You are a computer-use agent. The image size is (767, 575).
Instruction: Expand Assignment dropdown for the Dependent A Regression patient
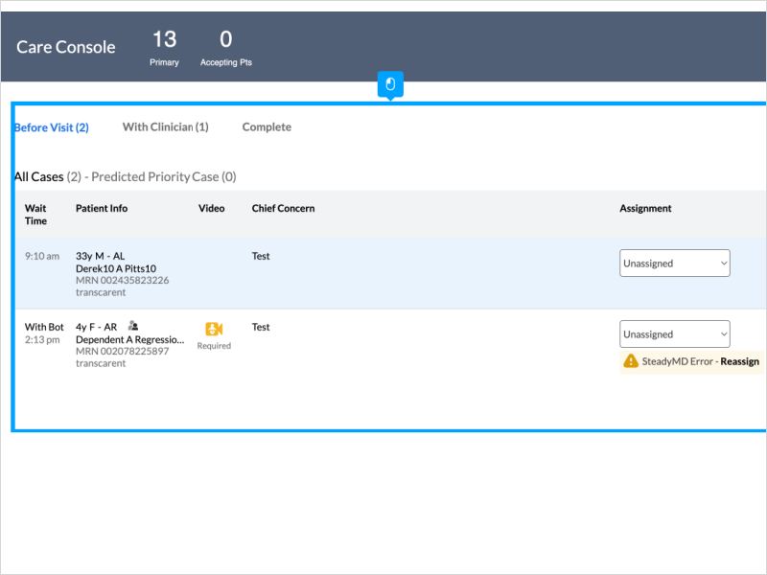click(x=674, y=334)
